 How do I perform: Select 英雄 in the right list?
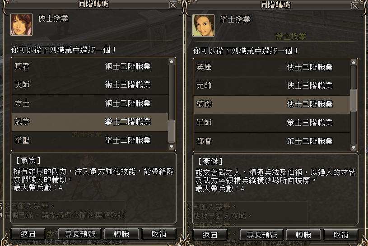(271, 67)
